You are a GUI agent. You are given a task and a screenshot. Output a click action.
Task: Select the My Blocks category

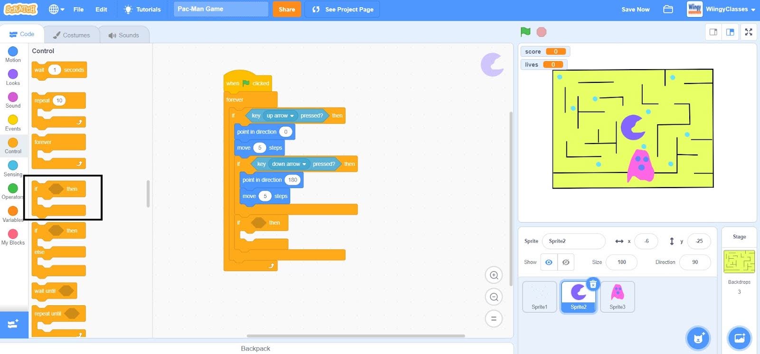click(x=13, y=236)
